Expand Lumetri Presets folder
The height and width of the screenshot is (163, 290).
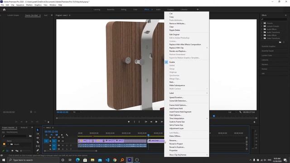[262, 26]
